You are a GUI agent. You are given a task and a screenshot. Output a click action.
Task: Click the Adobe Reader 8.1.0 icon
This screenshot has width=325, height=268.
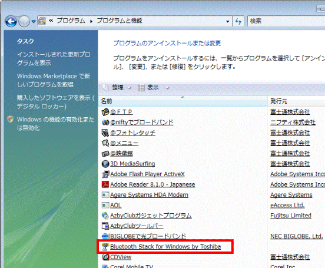click(x=105, y=184)
